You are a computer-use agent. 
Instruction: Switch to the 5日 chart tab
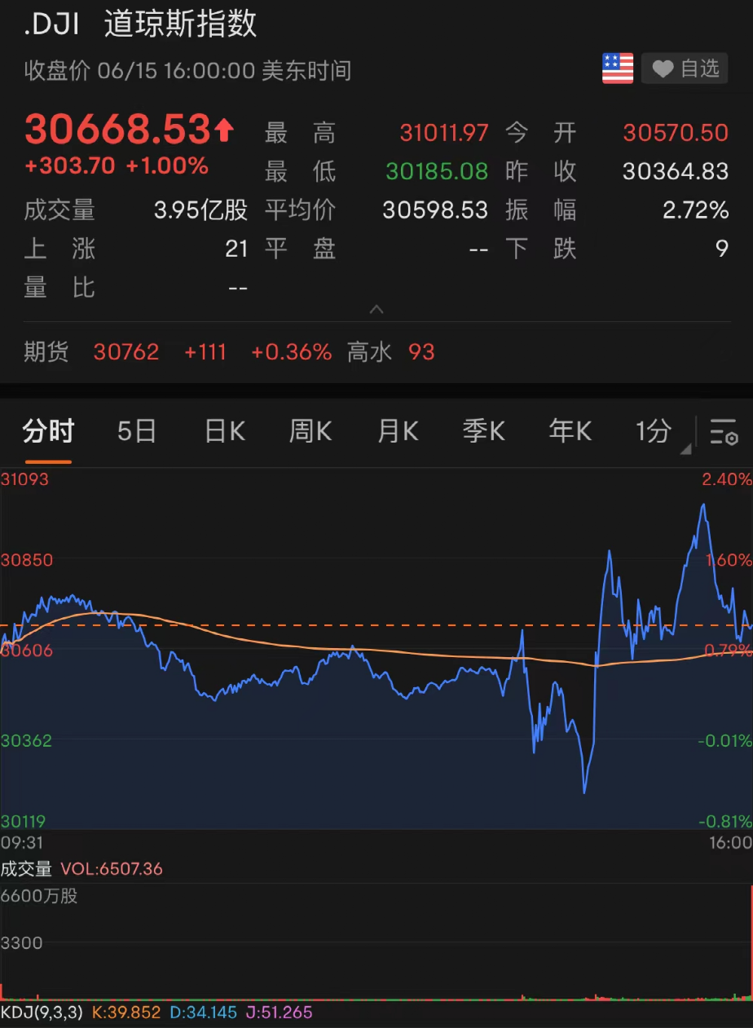point(135,432)
